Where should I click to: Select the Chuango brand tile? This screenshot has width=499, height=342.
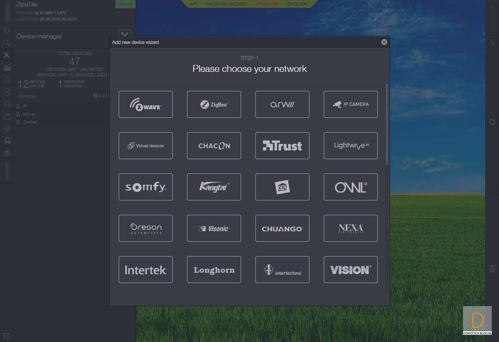pos(282,229)
